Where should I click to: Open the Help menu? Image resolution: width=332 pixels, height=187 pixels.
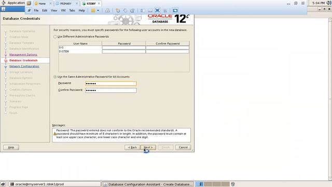[82, 10]
